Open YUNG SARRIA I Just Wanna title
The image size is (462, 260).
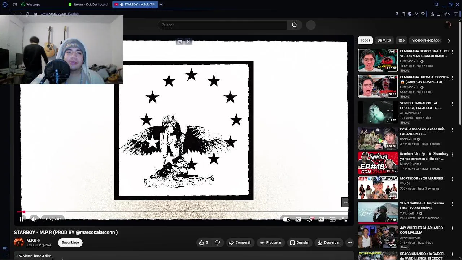point(422,205)
